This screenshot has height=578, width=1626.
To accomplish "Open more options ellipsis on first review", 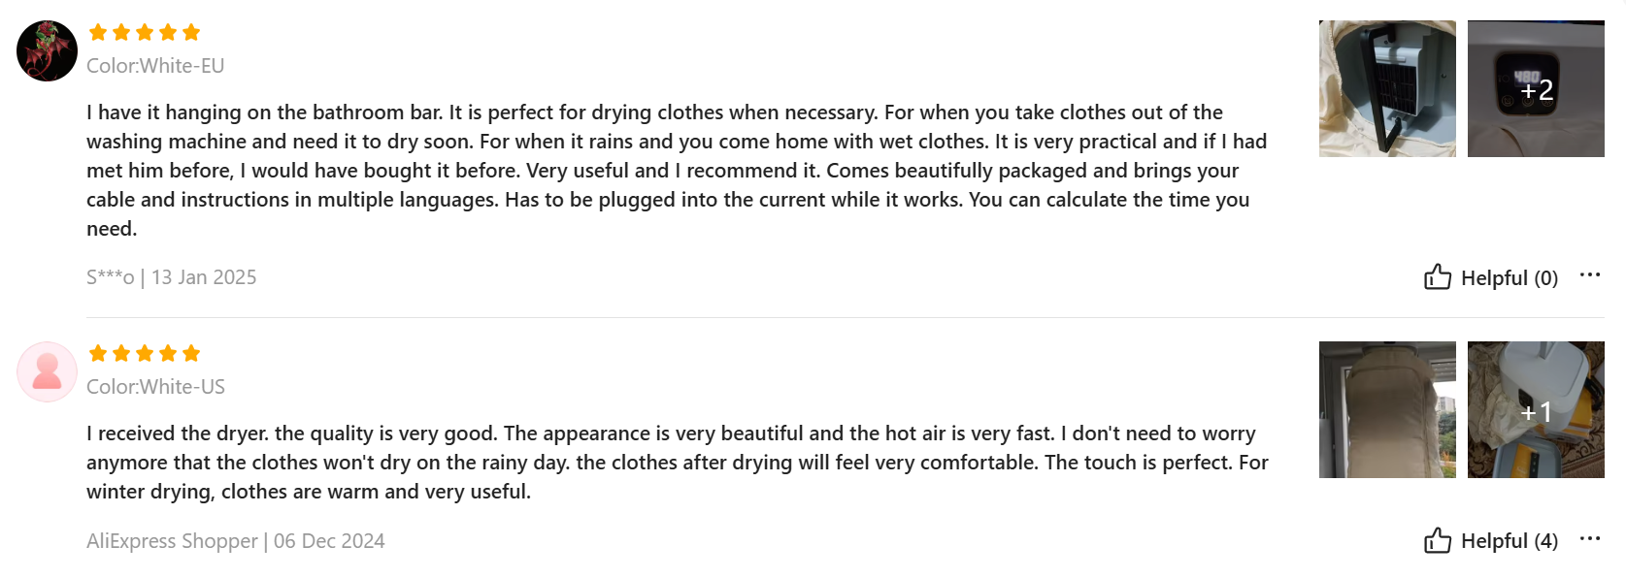I will pos(1590,275).
